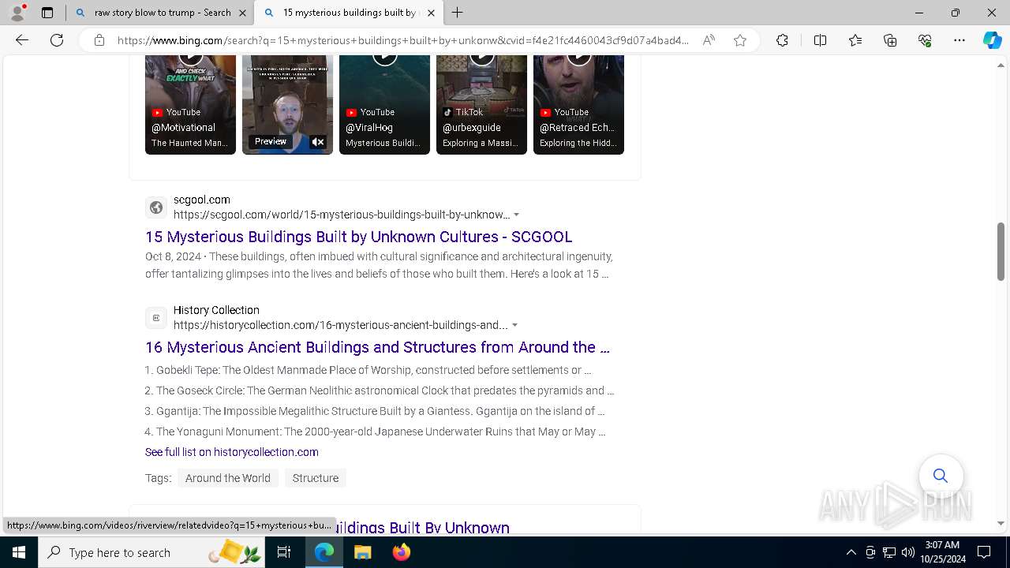Click the address bar URL field
This screenshot has height=568, width=1010.
tap(402, 40)
